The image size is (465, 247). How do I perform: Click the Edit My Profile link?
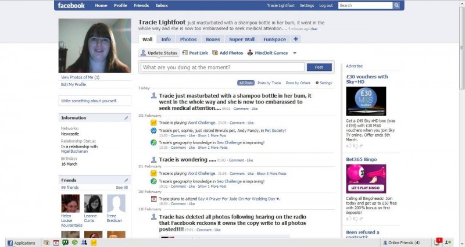click(x=74, y=84)
